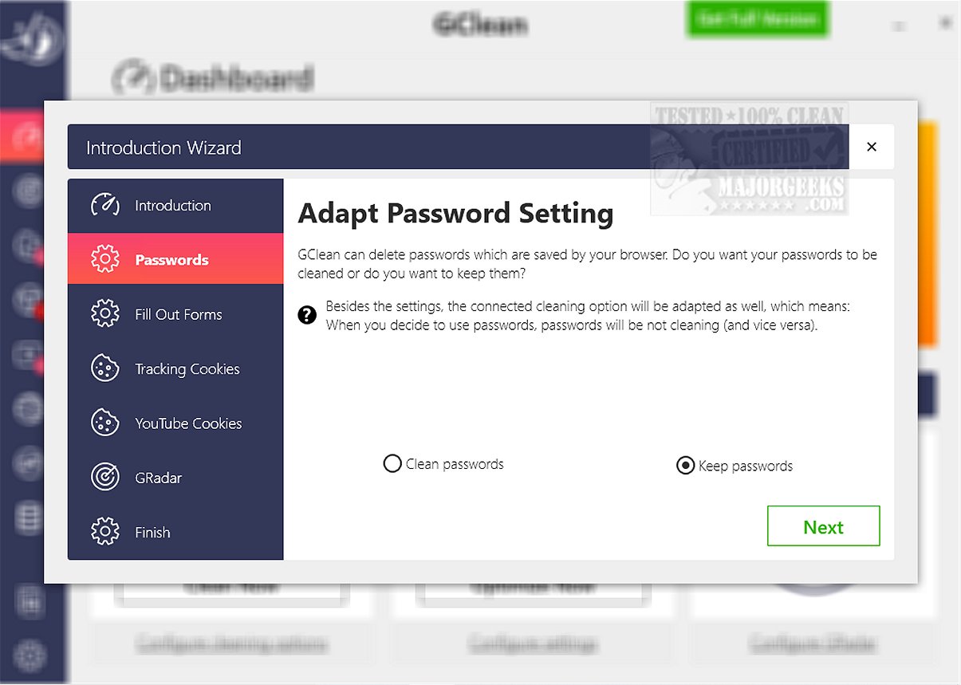Click the GRadar target icon
Image resolution: width=961 pixels, height=685 pixels.
coord(105,478)
